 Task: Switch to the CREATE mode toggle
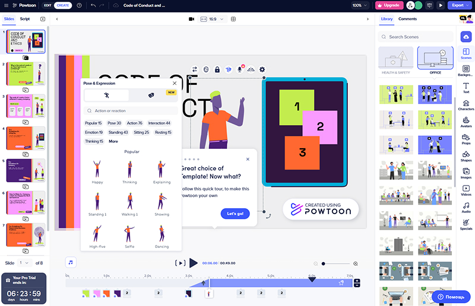click(x=62, y=5)
